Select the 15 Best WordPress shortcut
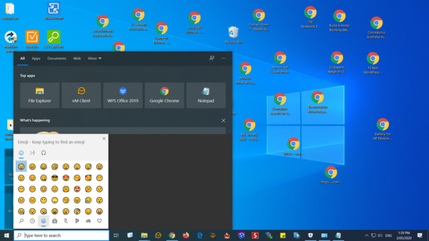Image resolution: width=429 pixels, height=241 pixels. click(x=373, y=63)
